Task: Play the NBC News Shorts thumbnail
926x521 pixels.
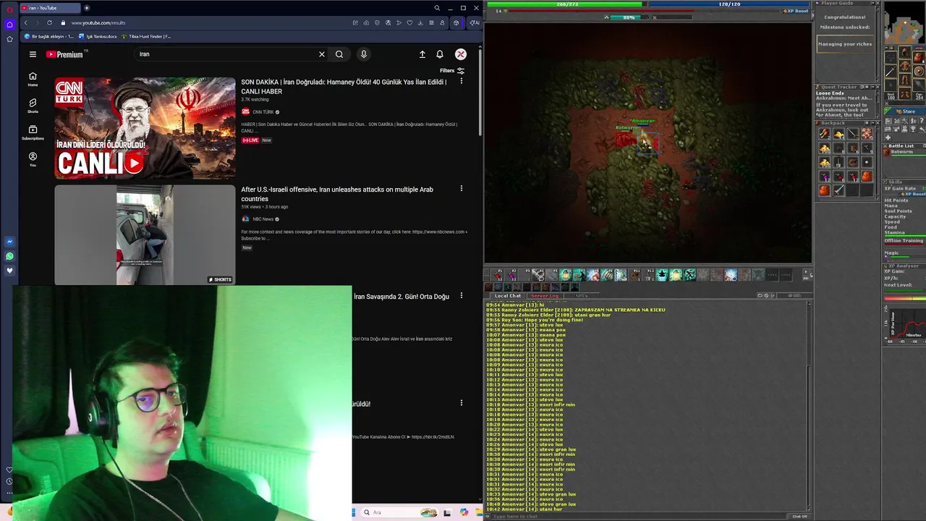Action: click(145, 235)
